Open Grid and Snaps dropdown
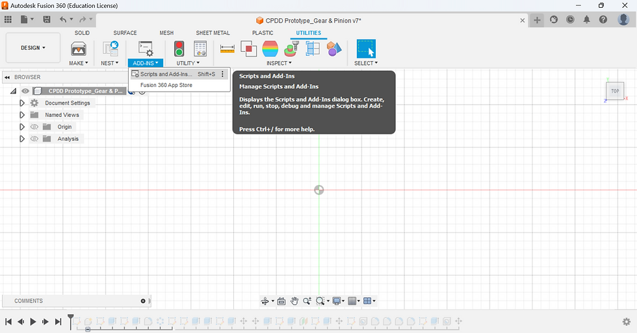This screenshot has width=637, height=333. pos(354,301)
